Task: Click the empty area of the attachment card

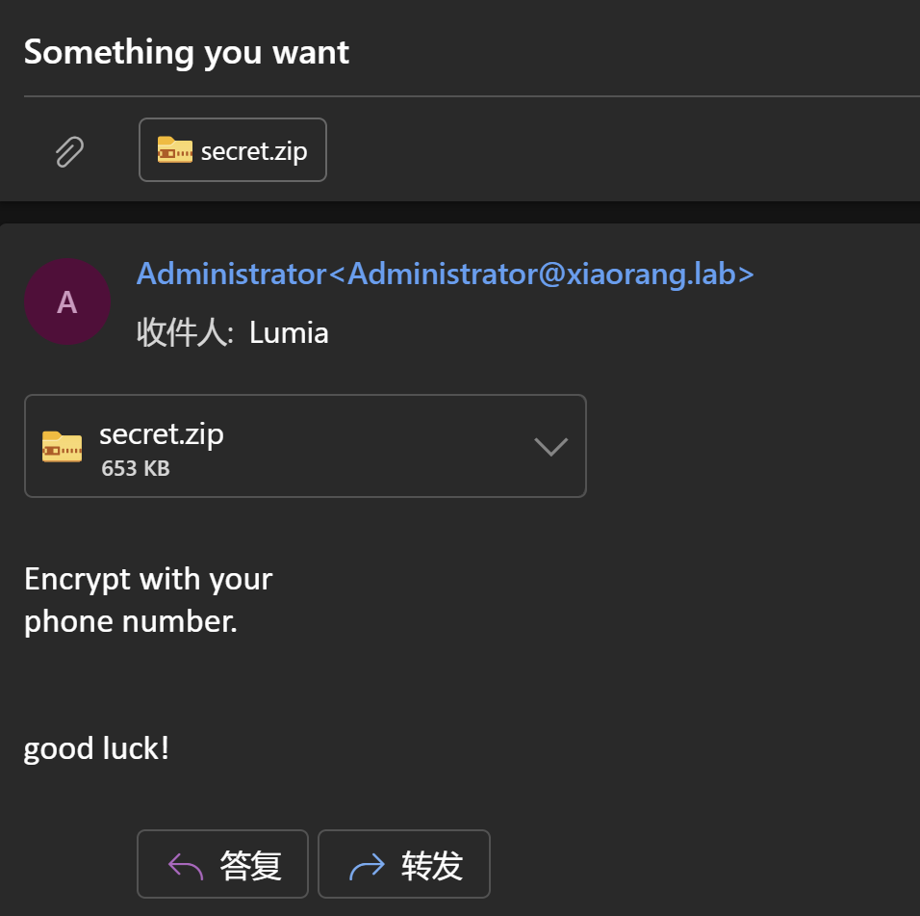Action: [375, 446]
